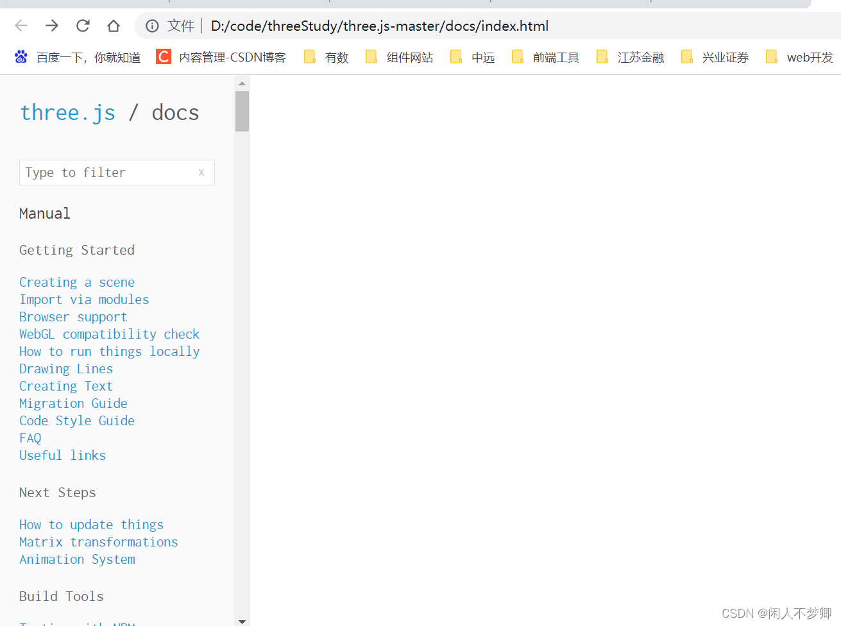Select the Next Steps heading
This screenshot has width=841, height=626.
tap(58, 493)
